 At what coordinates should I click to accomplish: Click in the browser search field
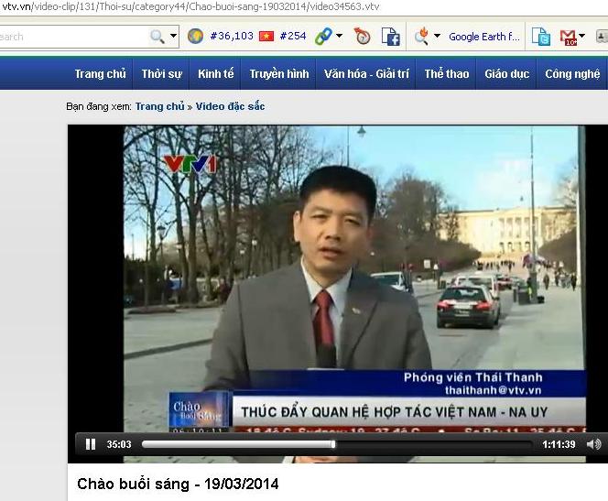[x=73, y=37]
